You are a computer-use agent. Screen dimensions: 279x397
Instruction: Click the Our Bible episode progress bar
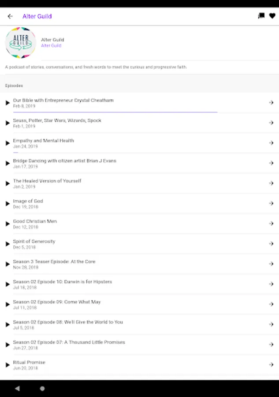point(115,112)
